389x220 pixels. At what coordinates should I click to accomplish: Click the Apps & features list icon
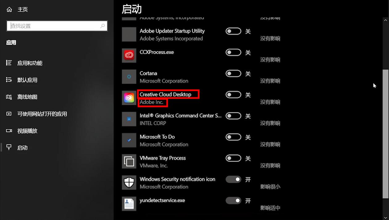(9, 63)
